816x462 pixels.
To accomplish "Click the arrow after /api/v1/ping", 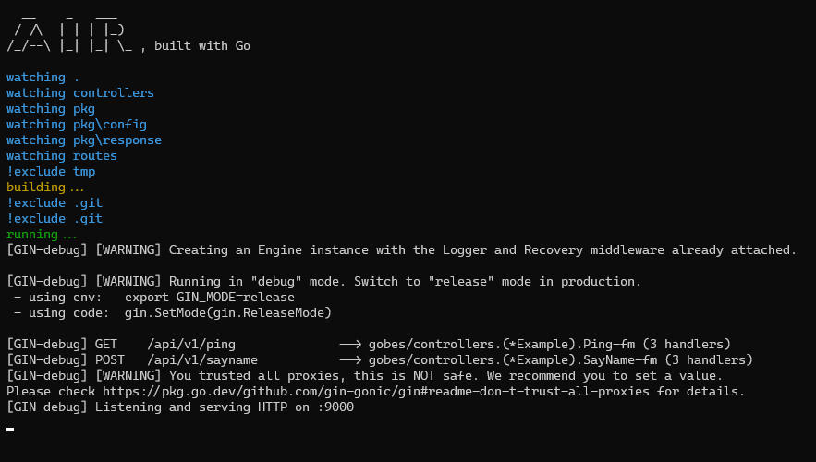I will (350, 345).
